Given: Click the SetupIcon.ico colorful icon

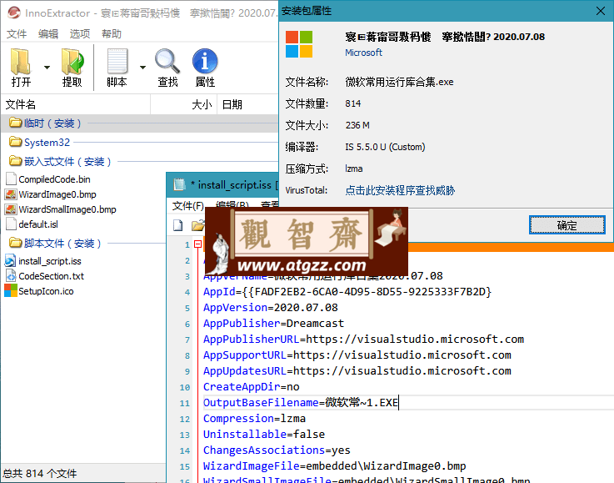Looking at the screenshot, I should [11, 291].
